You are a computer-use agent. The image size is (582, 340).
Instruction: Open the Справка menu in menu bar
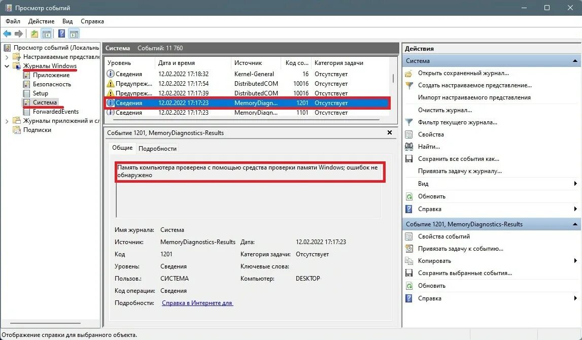[x=92, y=21]
